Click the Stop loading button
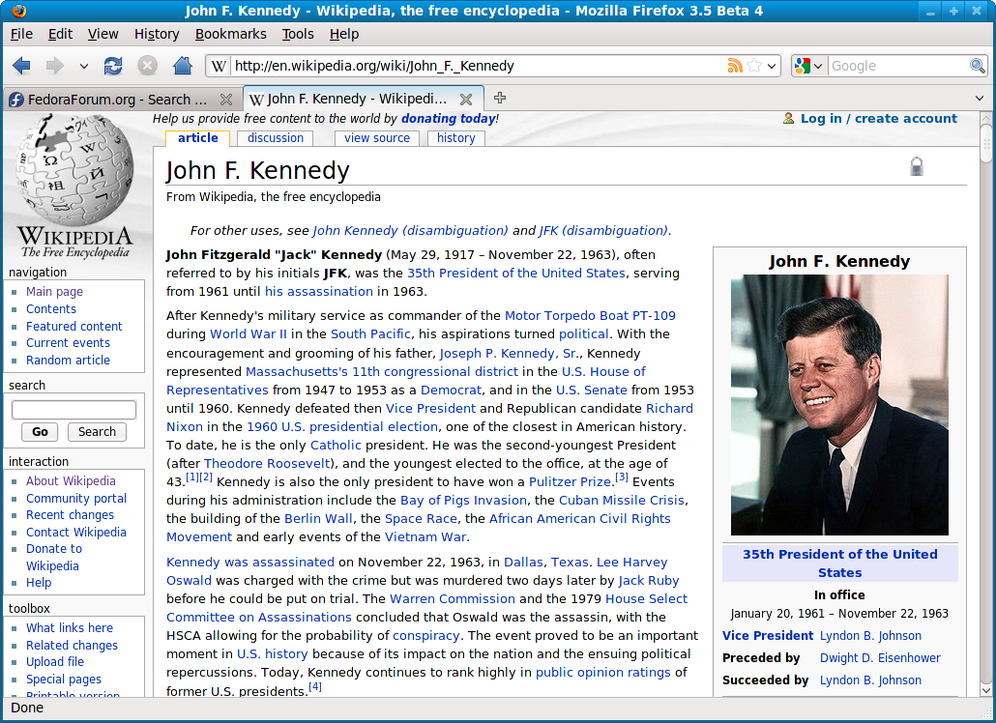The image size is (996, 723). pyautogui.click(x=147, y=66)
